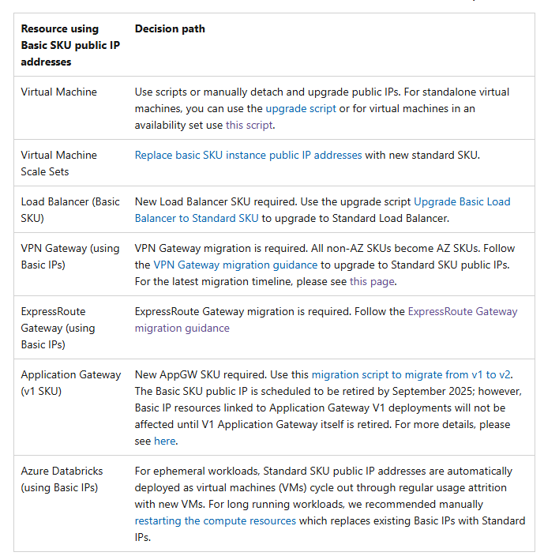This screenshot has width=559, height=556.
Task: Click the 'Load Balancer (Basic SKU)' cell
Action: [70, 210]
